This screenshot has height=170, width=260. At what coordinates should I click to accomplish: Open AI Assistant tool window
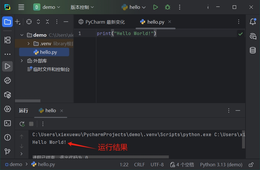tap(253, 36)
